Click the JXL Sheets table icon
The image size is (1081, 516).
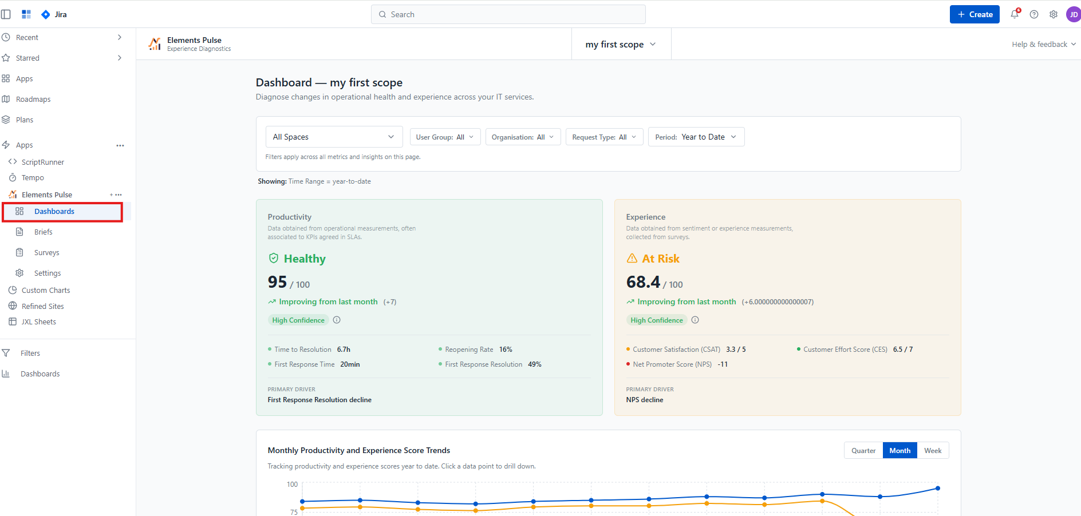pyautogui.click(x=13, y=321)
